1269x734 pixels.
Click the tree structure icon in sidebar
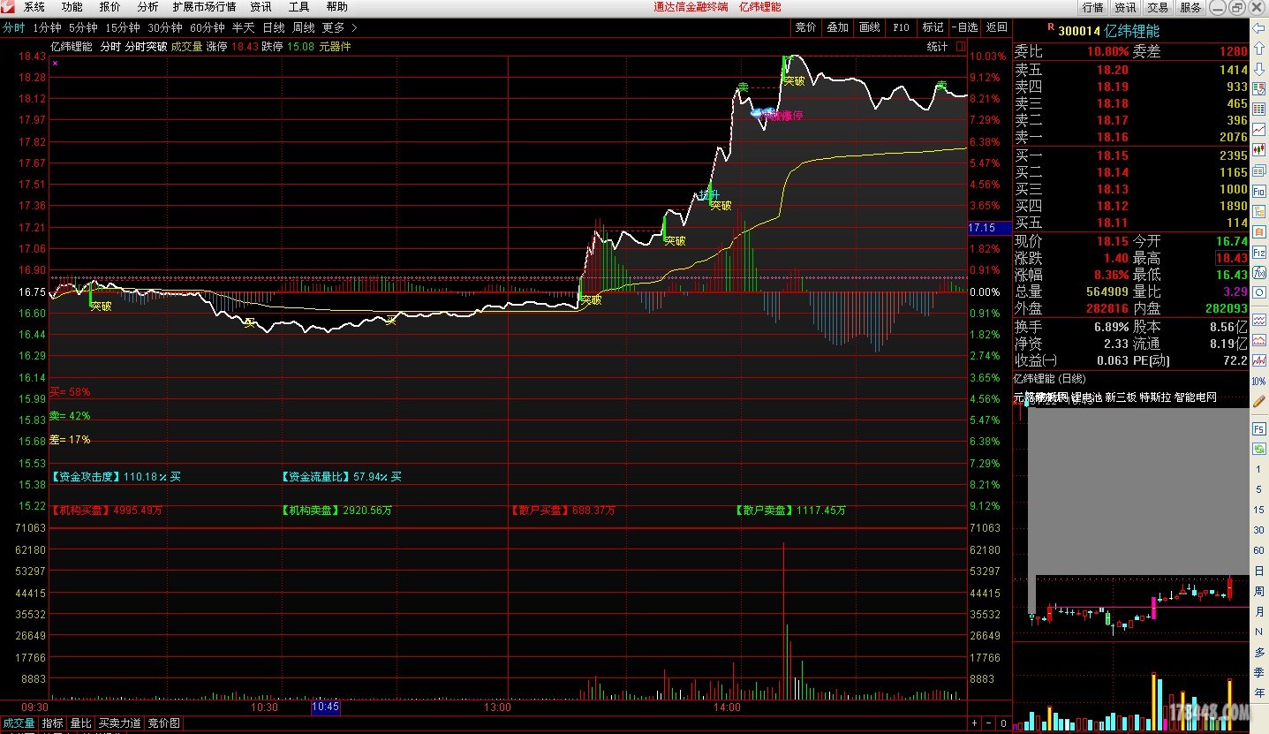(x=1259, y=211)
